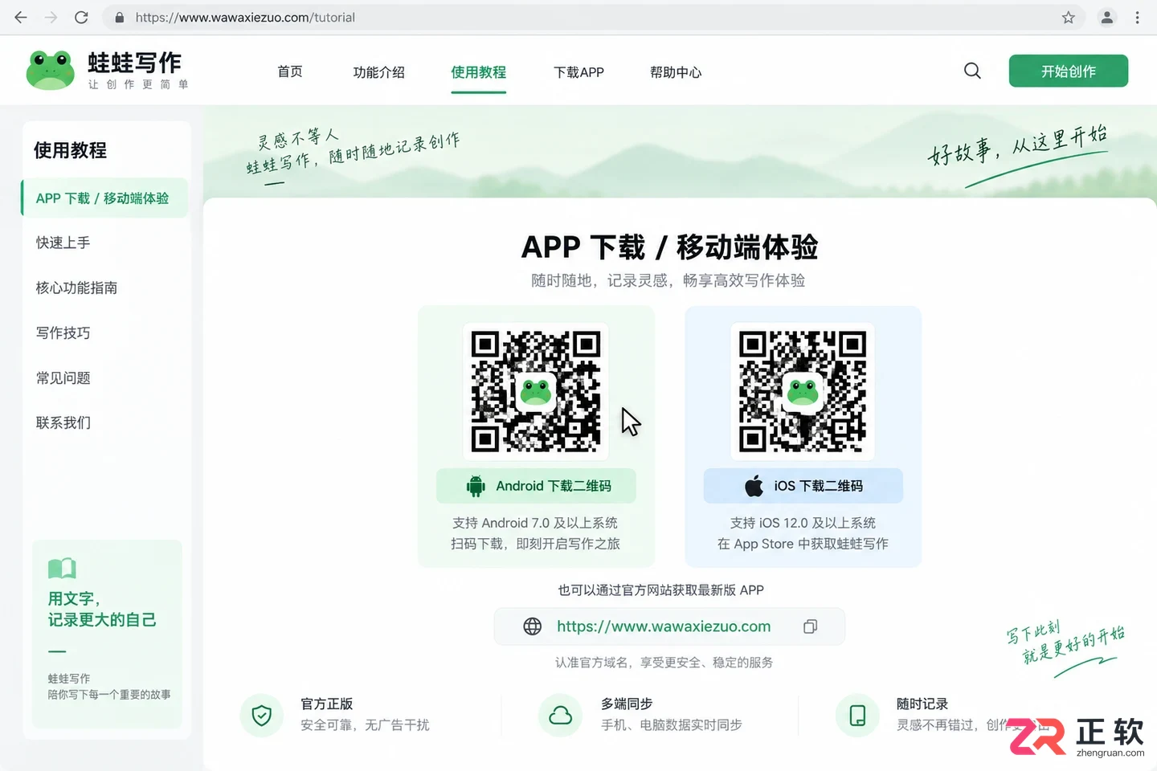This screenshot has width=1157, height=771.
Task: Click the cloud icon for 多端同步
Action: (x=560, y=715)
